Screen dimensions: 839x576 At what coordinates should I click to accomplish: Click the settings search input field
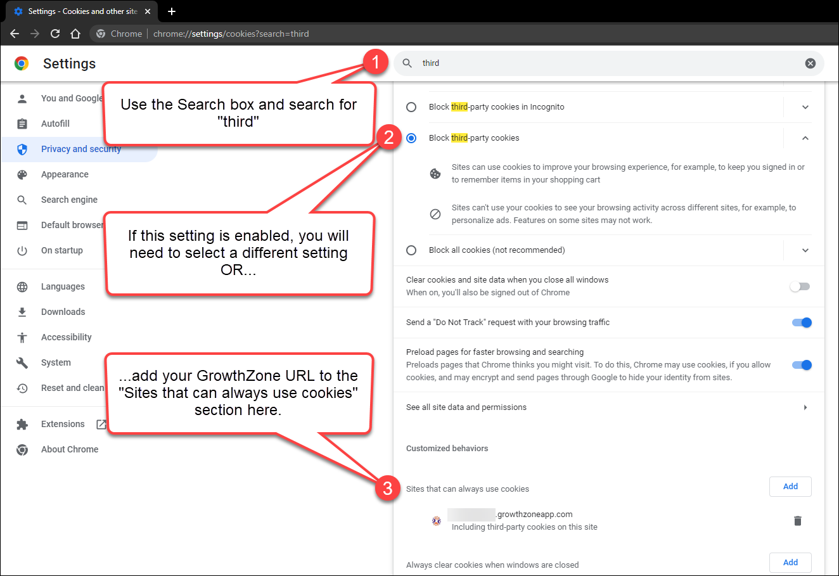(608, 63)
